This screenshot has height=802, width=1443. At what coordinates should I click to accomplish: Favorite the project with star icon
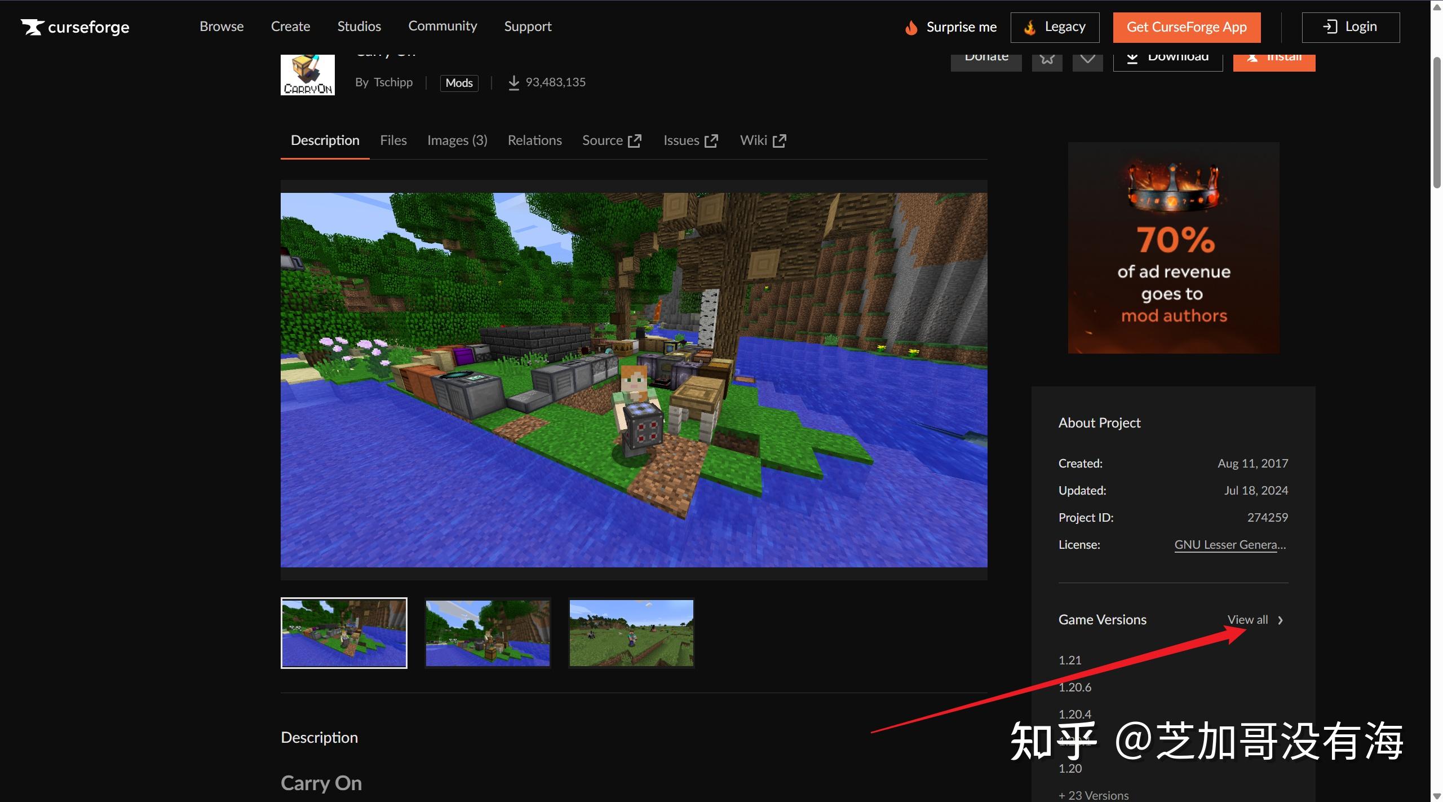[x=1047, y=62]
